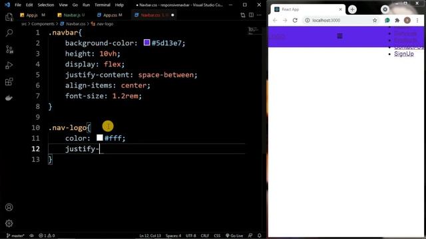Open notifications bell in status bar
Viewport: 426px width, 239px height.
[x=260, y=236]
